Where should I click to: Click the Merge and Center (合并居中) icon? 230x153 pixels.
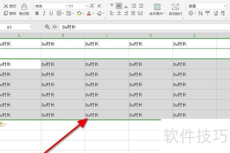point(157,7)
